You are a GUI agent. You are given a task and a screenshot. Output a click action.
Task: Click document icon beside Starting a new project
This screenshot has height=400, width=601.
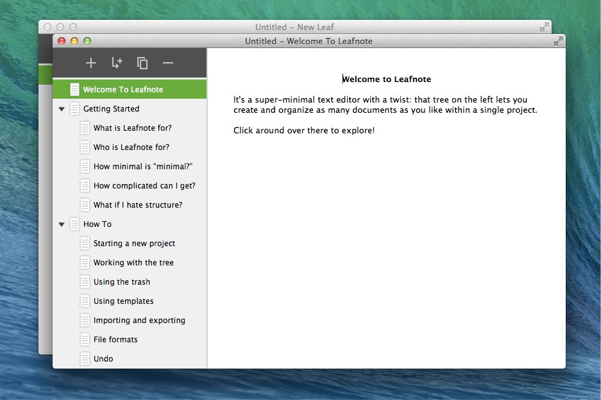85,244
